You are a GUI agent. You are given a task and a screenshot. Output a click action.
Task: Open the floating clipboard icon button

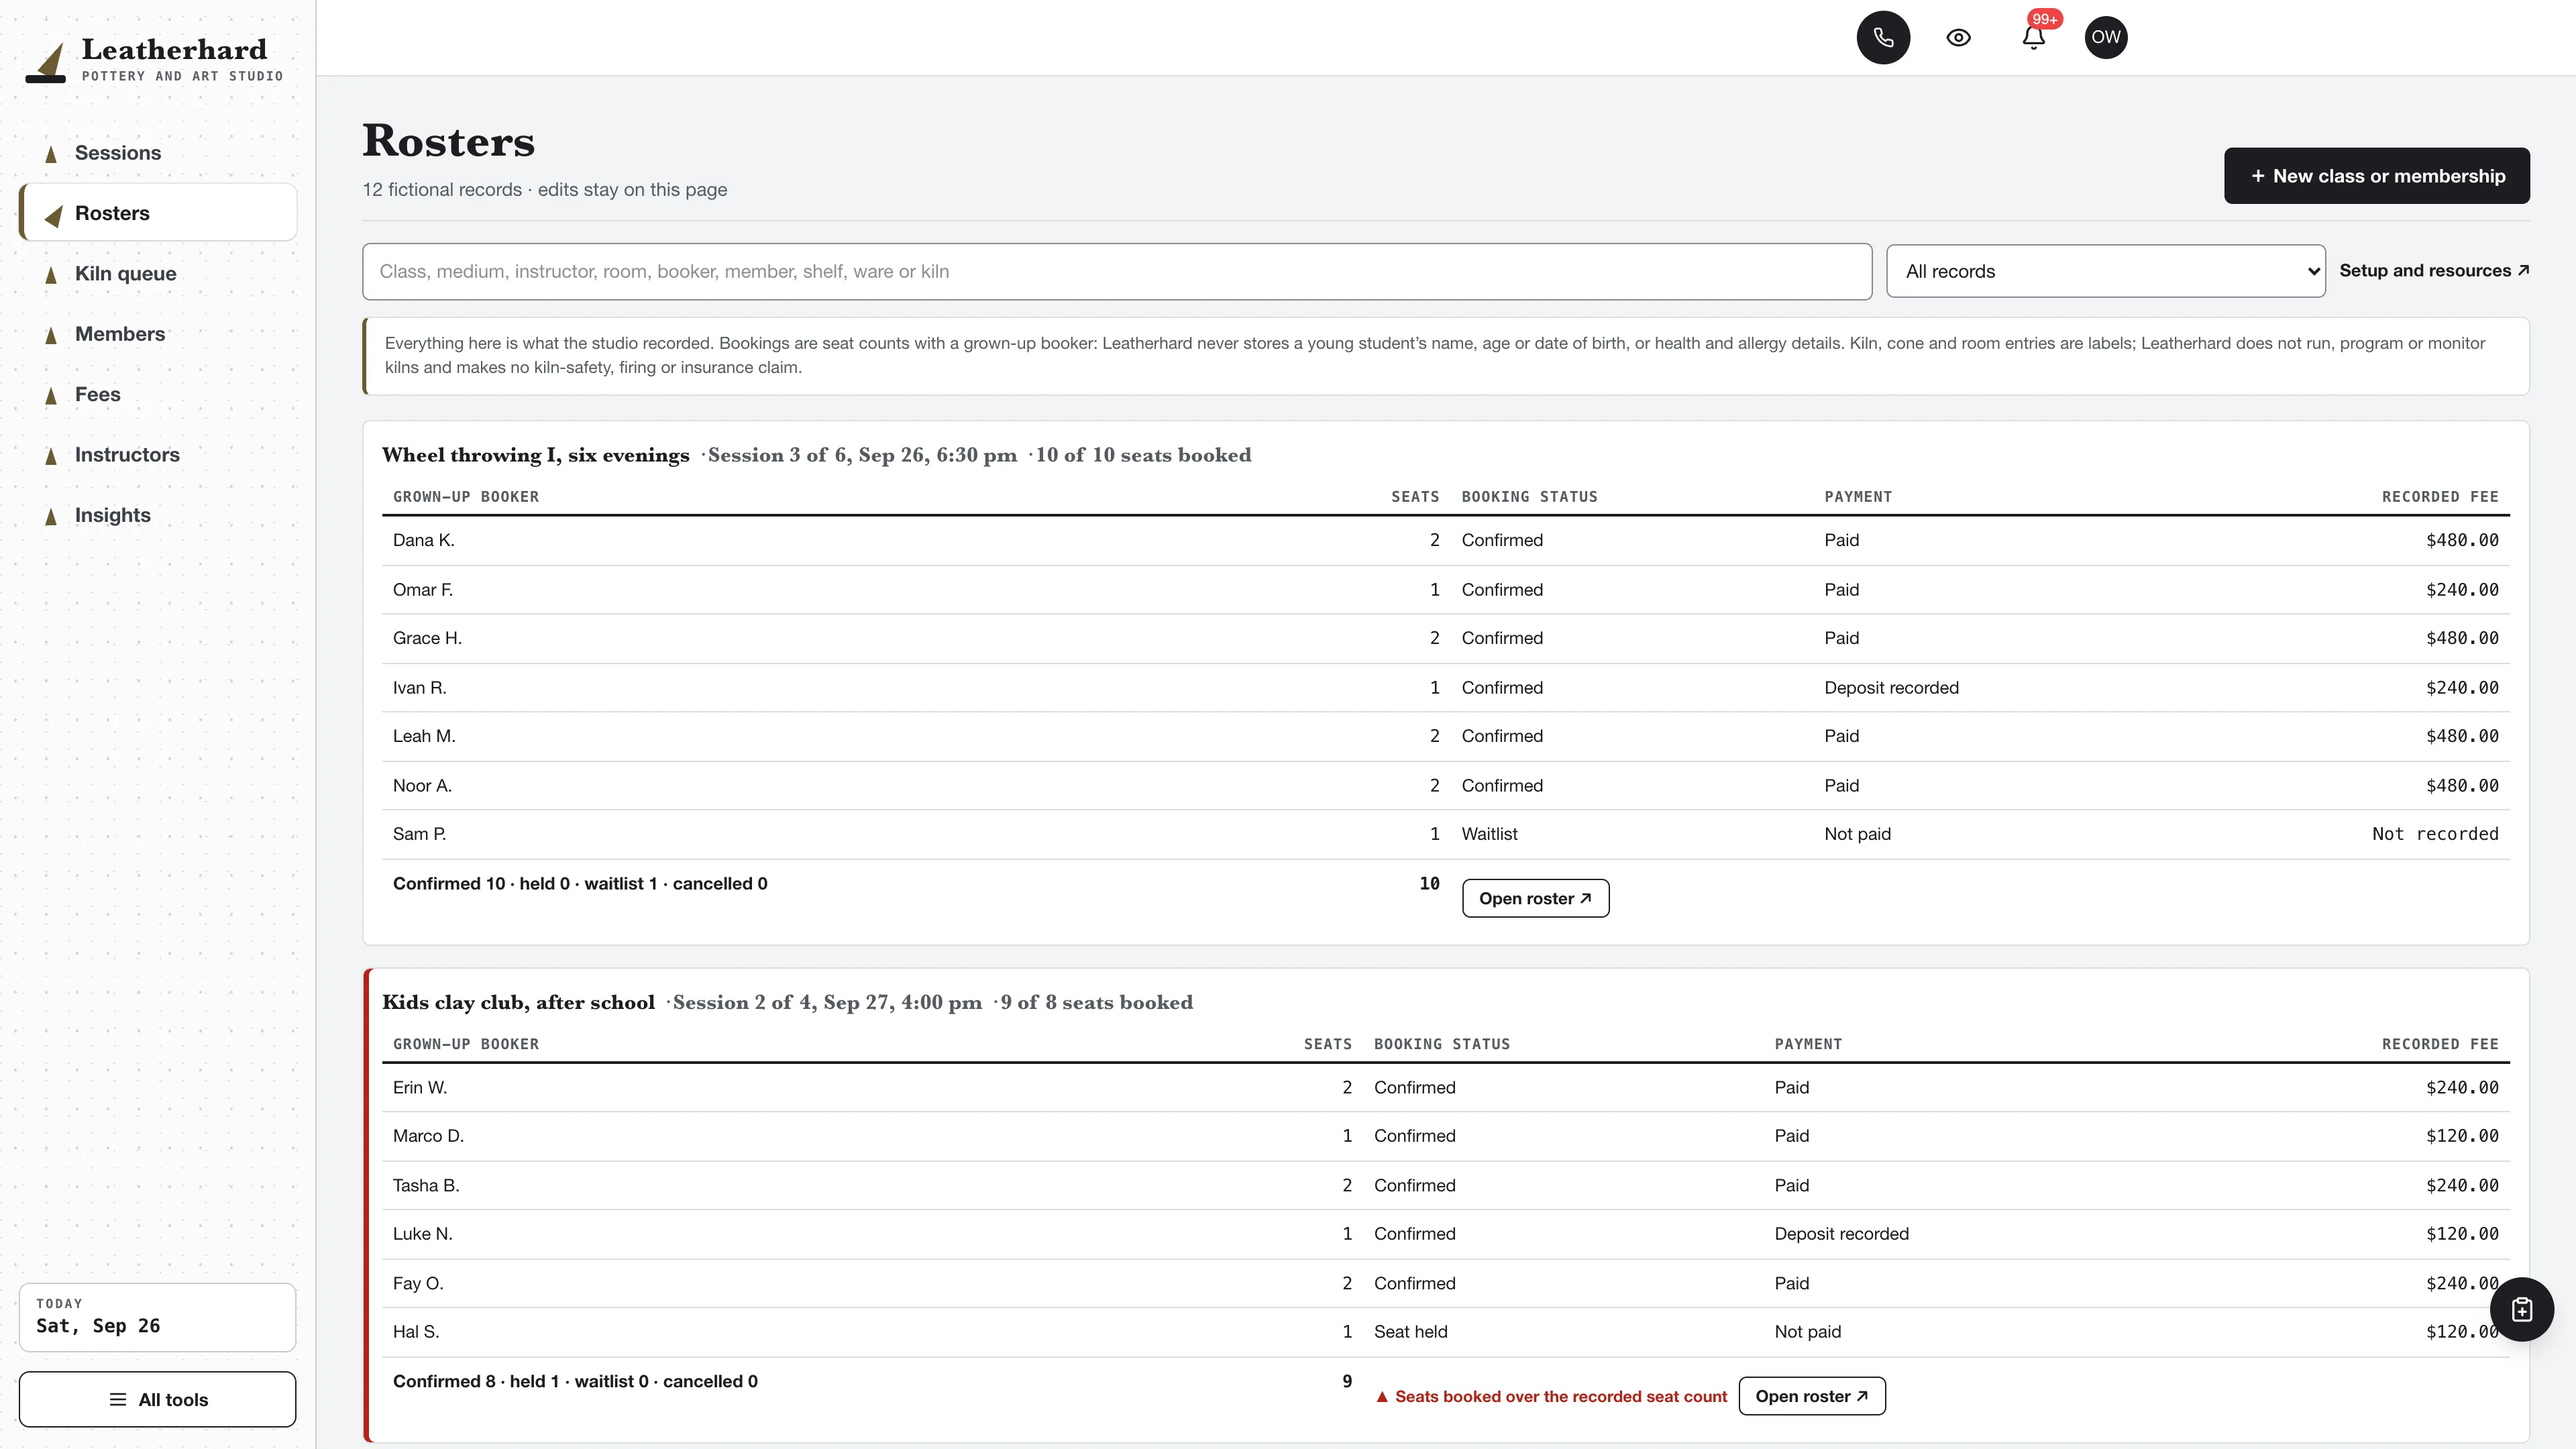pos(2521,1309)
